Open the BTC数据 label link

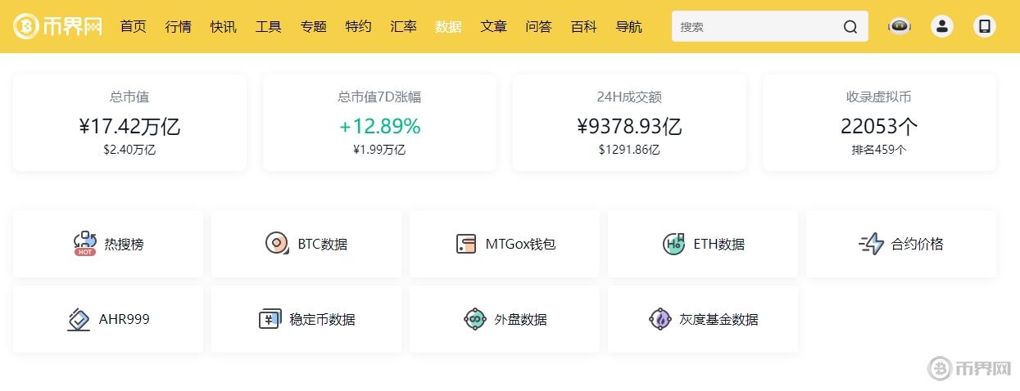(x=322, y=244)
